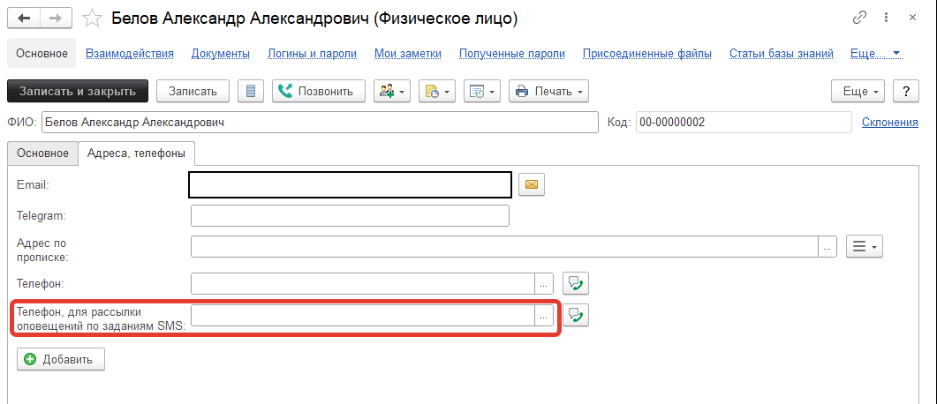The width and height of the screenshot is (937, 404).
Task: Open the Взаимодействия section
Action: coord(130,54)
